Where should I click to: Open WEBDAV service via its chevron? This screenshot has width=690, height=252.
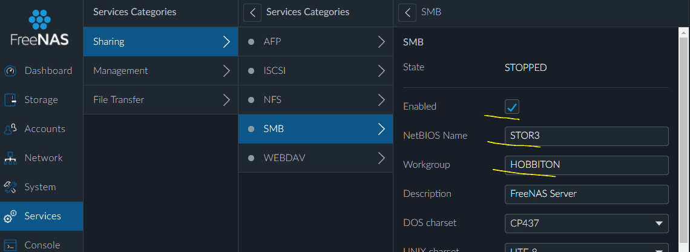[381, 158]
